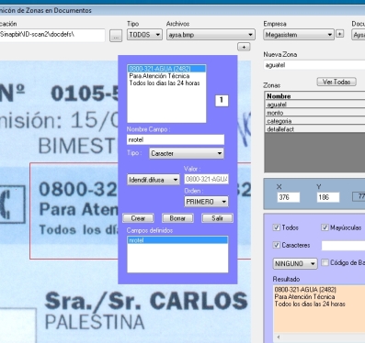Click the Crear button
The width and height of the screenshot is (365, 343).
tap(138, 218)
